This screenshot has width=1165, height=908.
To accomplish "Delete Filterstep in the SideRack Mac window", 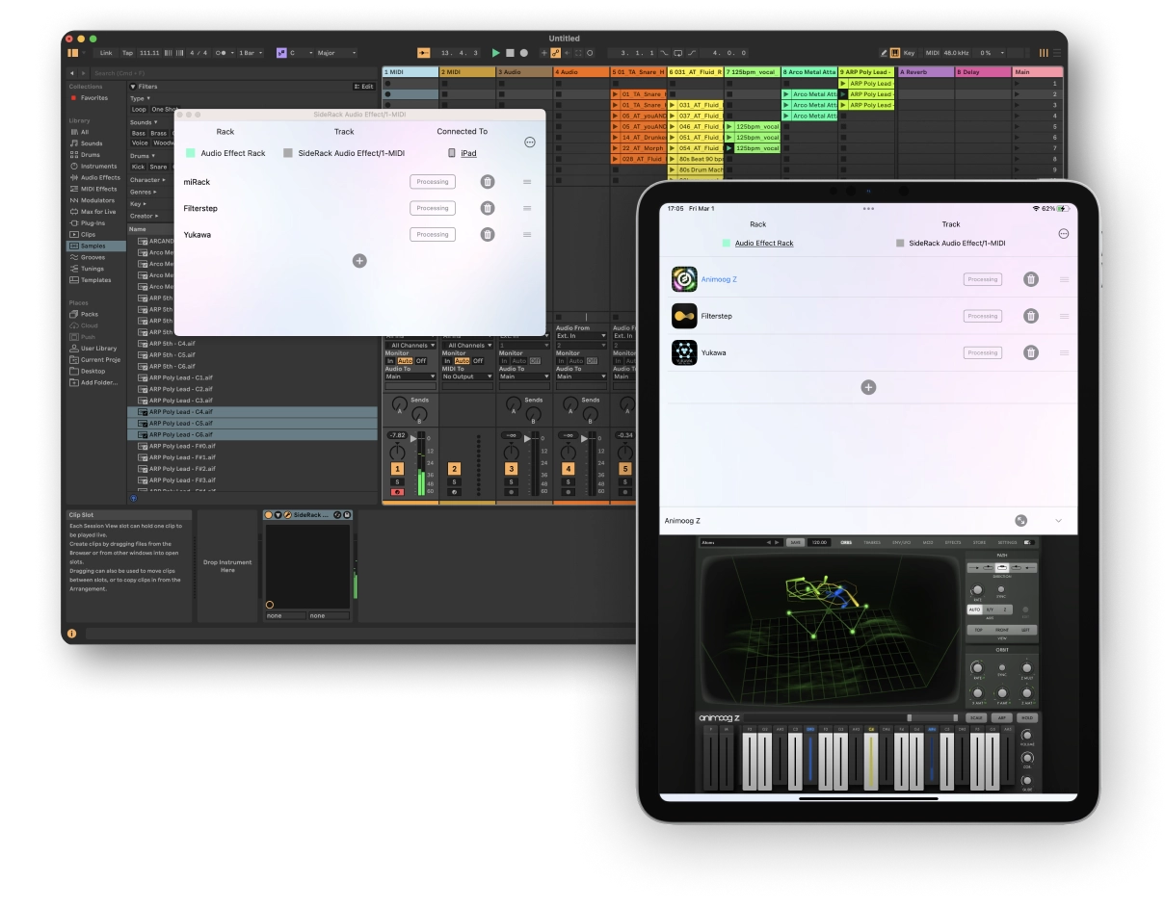I will (488, 208).
